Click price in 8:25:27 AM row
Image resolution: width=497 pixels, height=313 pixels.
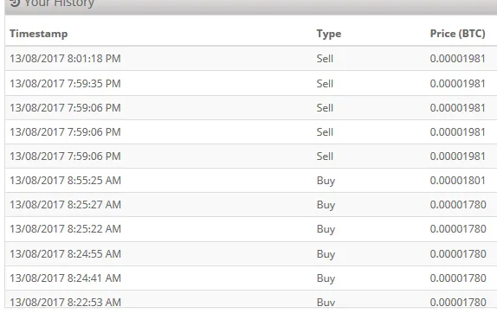pos(458,205)
